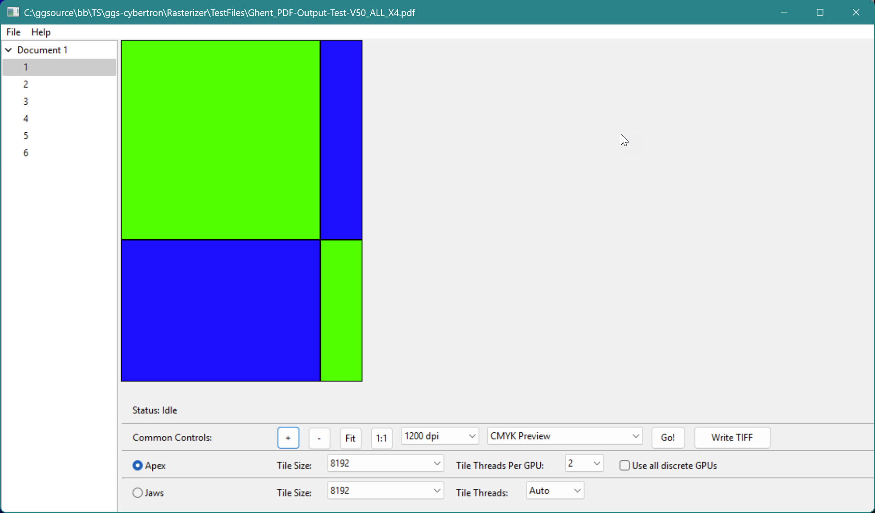875x513 pixels.
Task: Click the zoom in plus button
Action: [288, 438]
